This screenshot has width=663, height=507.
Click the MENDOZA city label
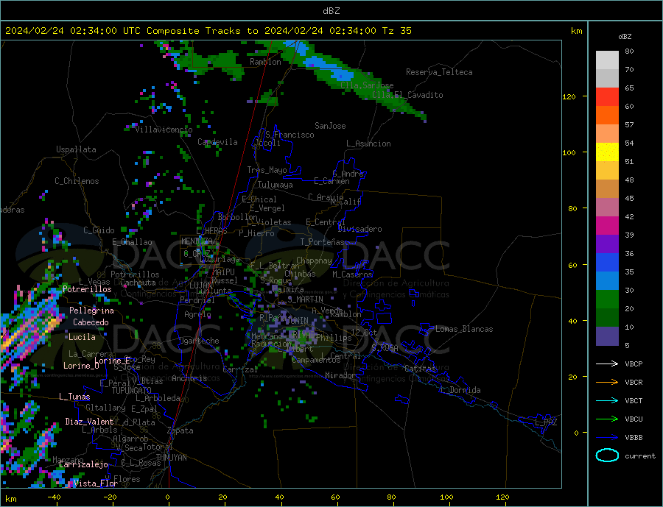[197, 241]
